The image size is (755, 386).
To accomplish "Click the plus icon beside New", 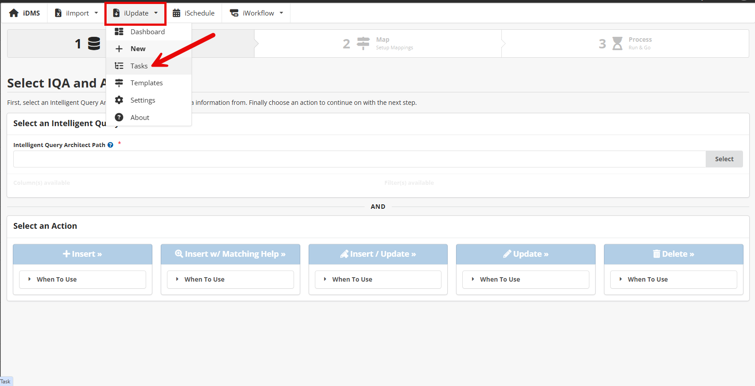I will (x=119, y=49).
